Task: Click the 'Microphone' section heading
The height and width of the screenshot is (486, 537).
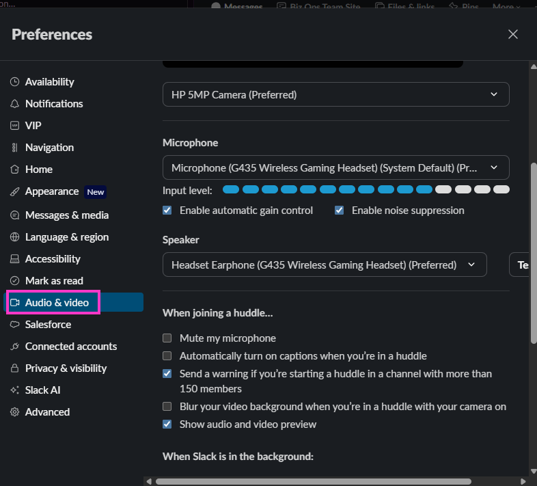Action: pos(191,143)
